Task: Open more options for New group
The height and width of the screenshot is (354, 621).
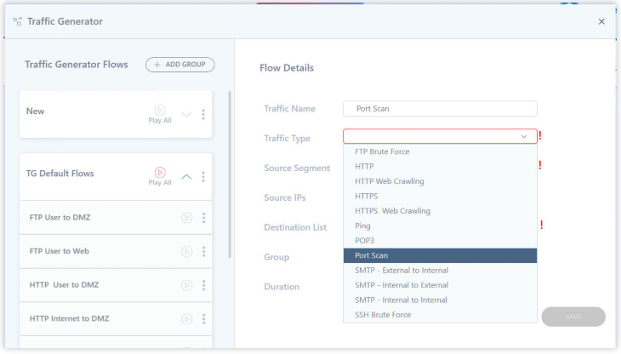Action: pos(203,115)
